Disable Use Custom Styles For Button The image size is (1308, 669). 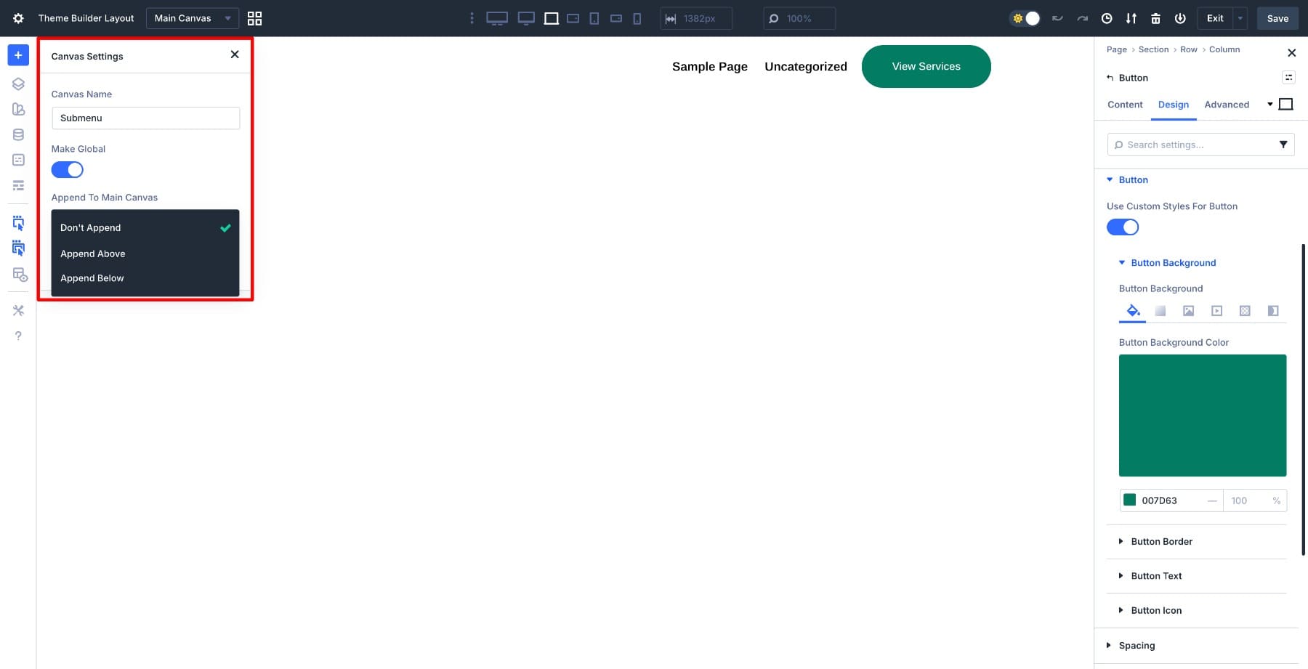[x=1123, y=227]
